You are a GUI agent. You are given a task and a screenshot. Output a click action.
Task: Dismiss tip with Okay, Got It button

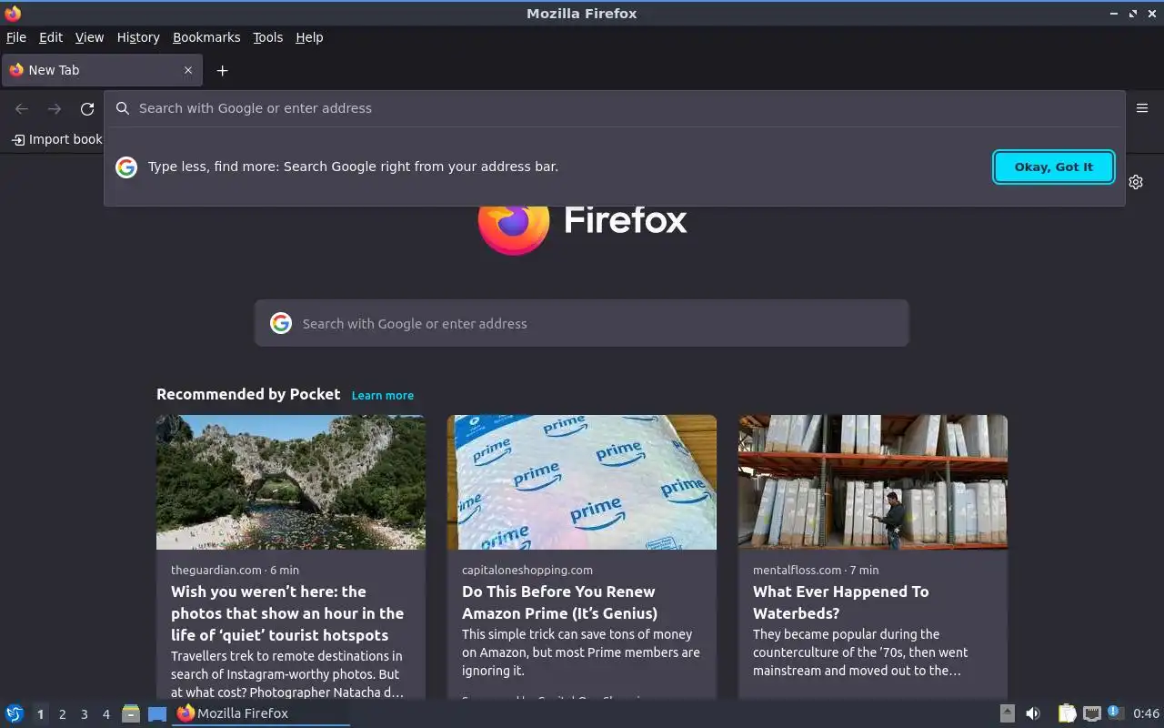point(1054,167)
